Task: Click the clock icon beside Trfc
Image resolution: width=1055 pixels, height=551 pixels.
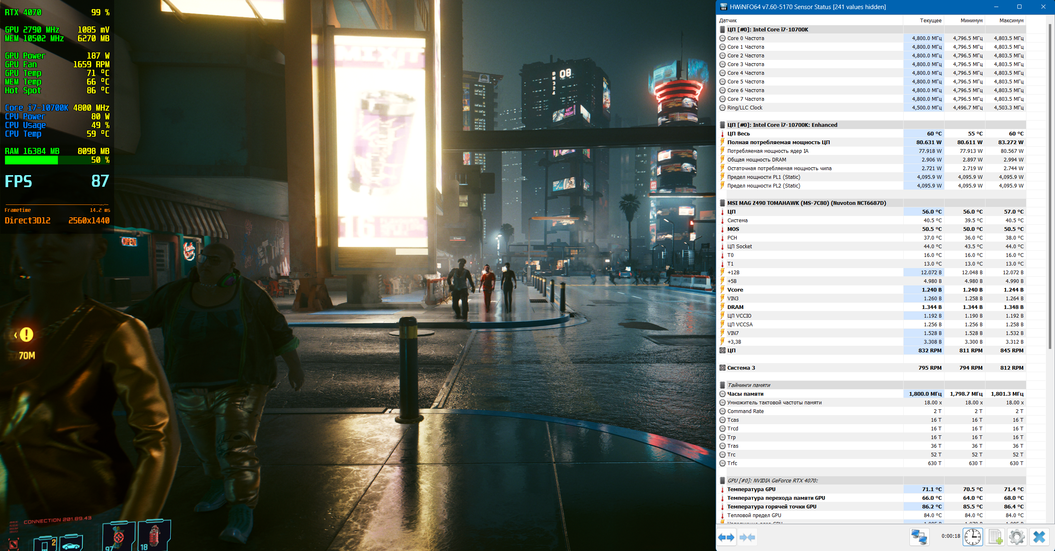Action: (x=722, y=463)
